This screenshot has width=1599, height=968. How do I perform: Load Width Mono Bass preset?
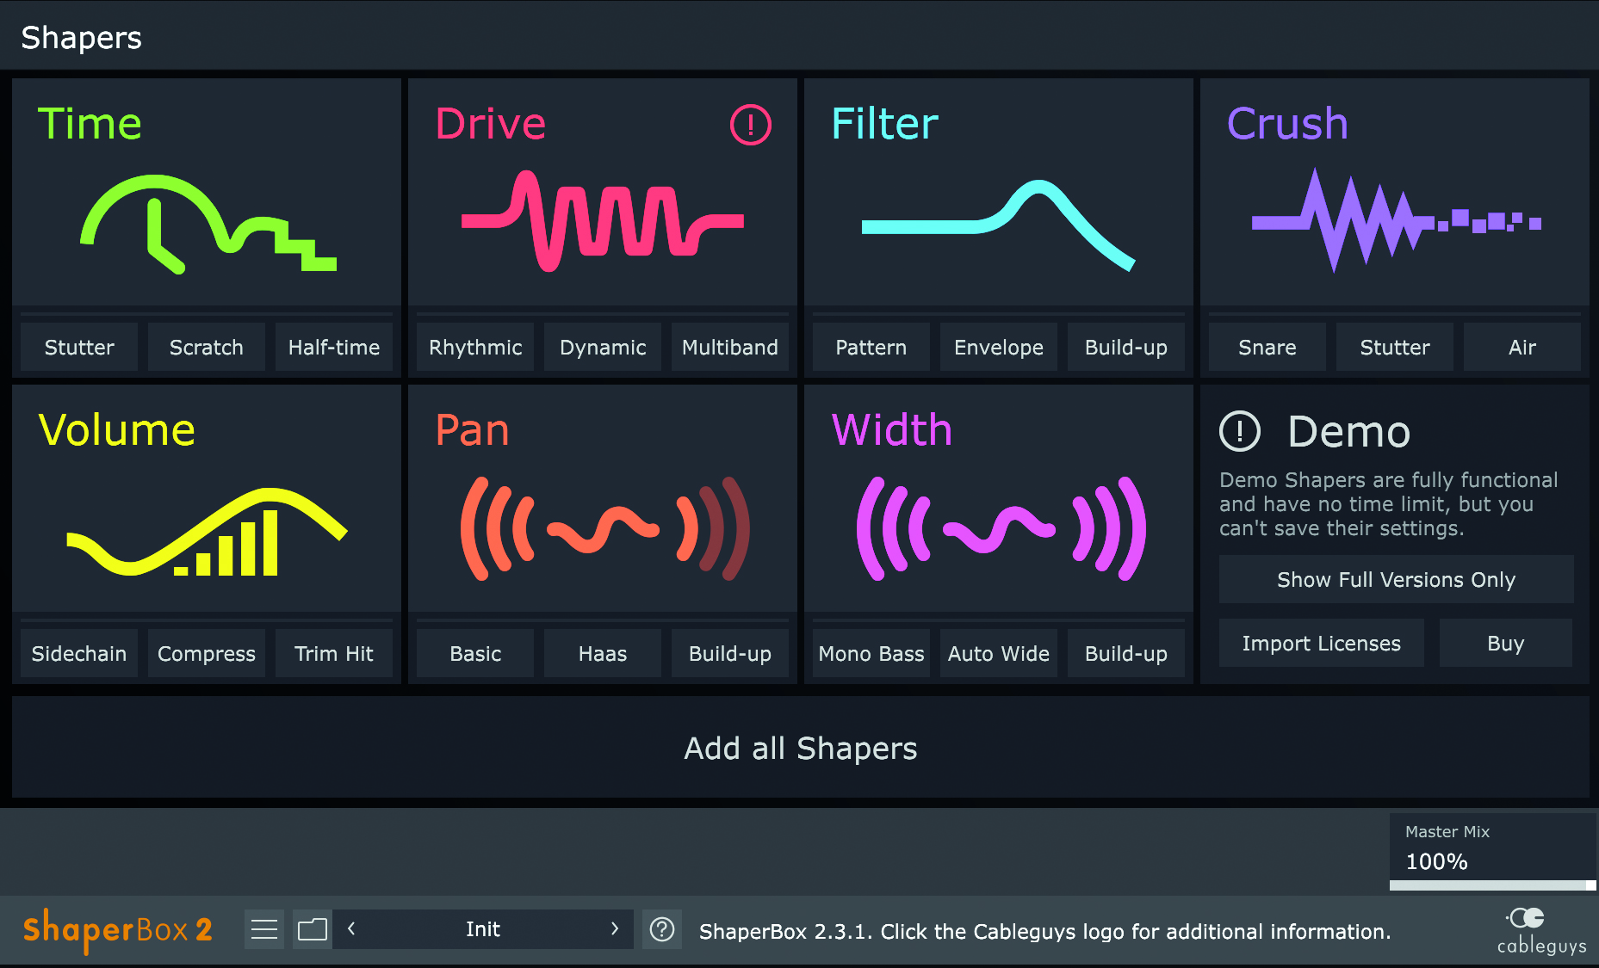871,654
